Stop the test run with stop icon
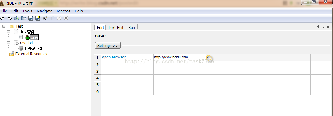 click(66, 18)
